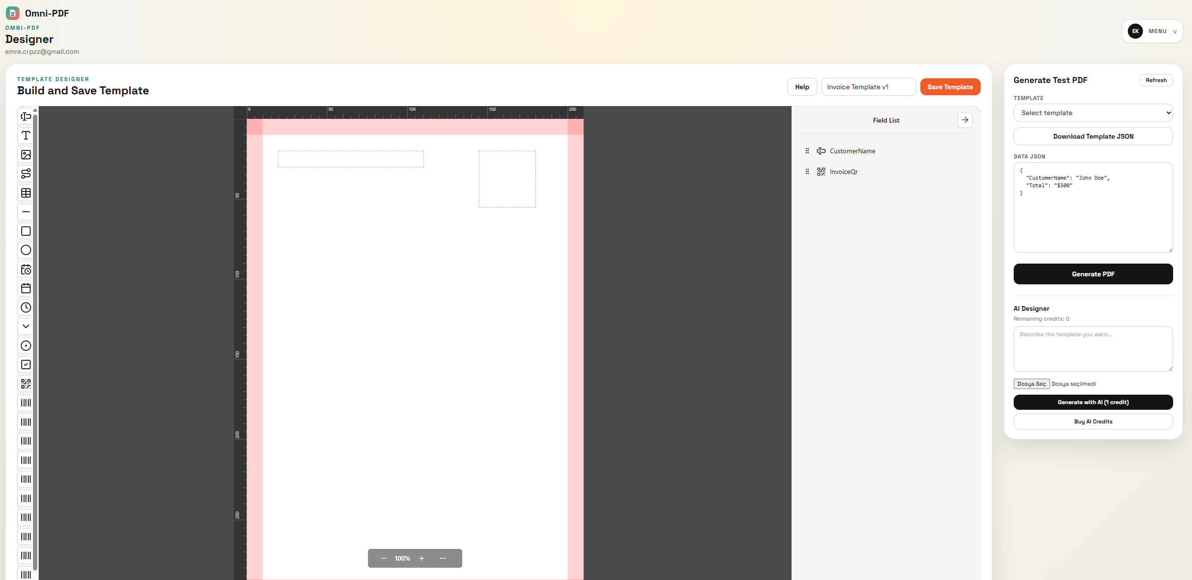Select the Image element tool
The width and height of the screenshot is (1192, 580).
(25, 155)
